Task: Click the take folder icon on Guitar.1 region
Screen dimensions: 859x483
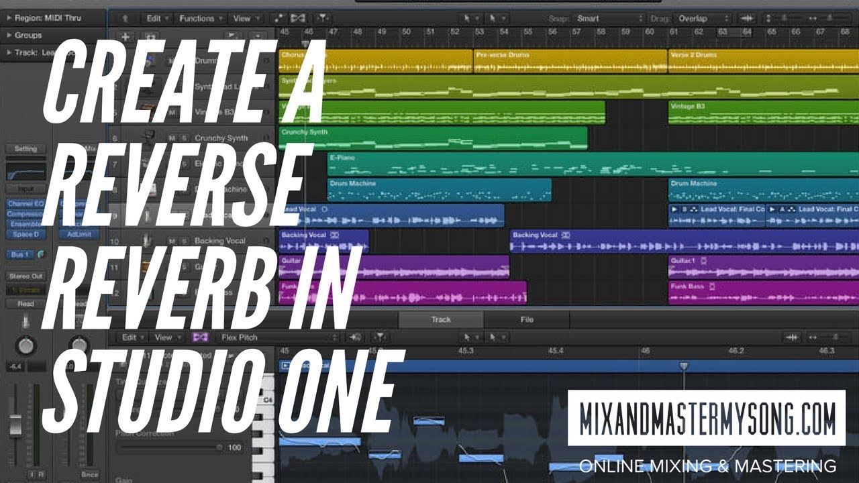Action: pyautogui.click(x=703, y=260)
